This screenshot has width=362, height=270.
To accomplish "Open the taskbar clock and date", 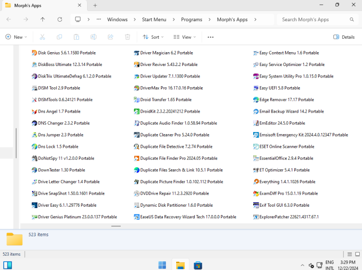I will click(348, 265).
